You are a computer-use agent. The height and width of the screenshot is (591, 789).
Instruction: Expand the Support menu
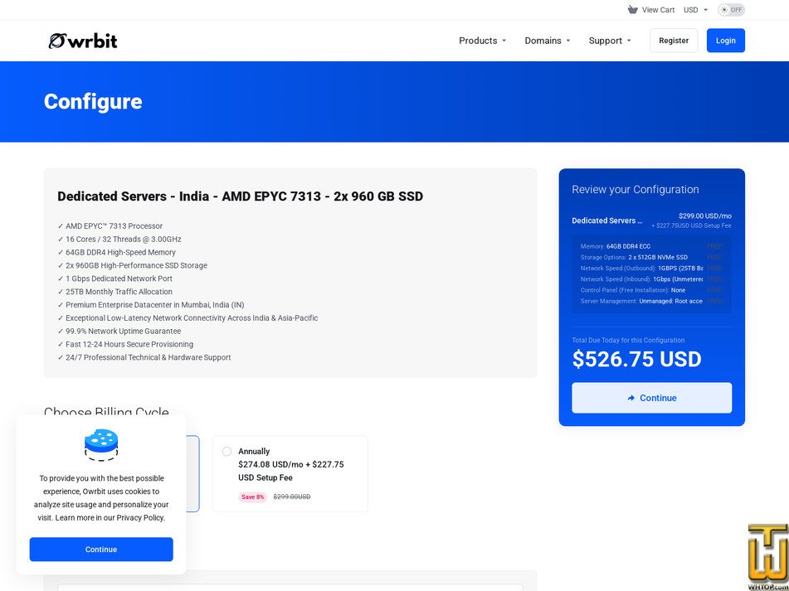[x=610, y=41]
